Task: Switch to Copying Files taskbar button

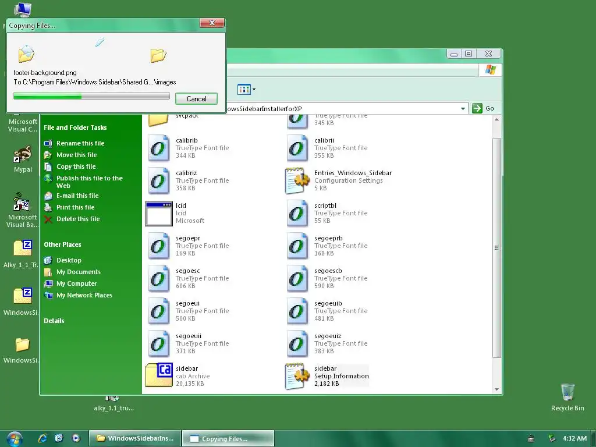Action: pyautogui.click(x=228, y=438)
